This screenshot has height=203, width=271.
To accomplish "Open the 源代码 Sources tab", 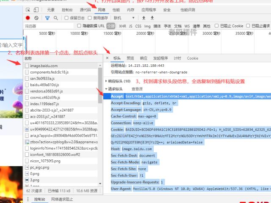I will tap(85, 10).
